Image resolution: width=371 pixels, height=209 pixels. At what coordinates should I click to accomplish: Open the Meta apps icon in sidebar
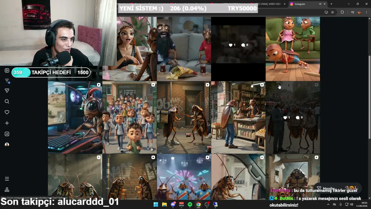pyautogui.click(x=7, y=190)
